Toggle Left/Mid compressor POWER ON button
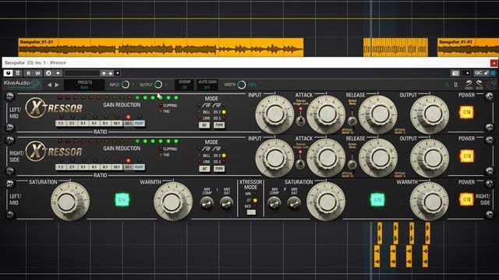Viewport: 499px width, 280px height. tap(466, 112)
